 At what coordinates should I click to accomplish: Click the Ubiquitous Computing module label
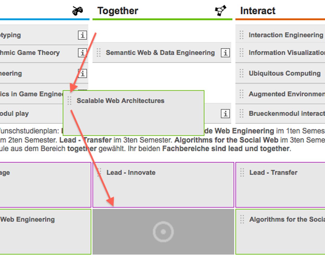(x=284, y=73)
